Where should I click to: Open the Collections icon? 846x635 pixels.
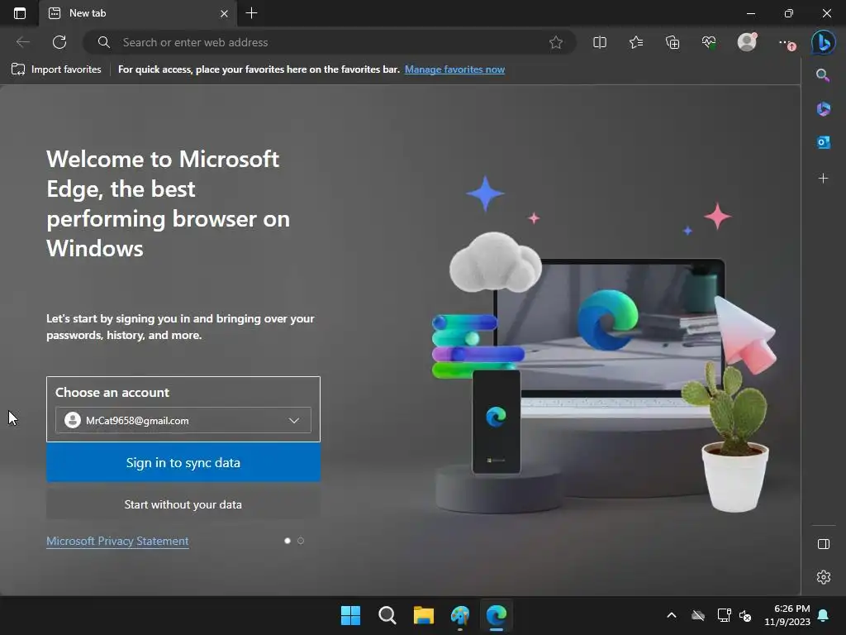pyautogui.click(x=673, y=42)
